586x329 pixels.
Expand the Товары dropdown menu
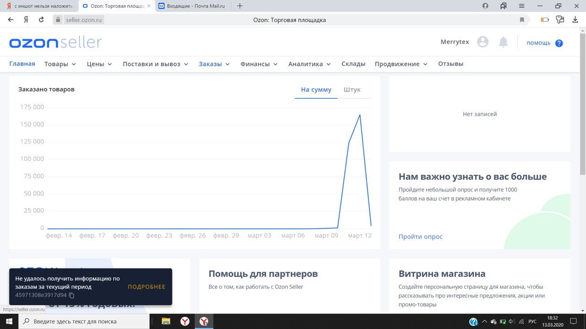point(60,64)
